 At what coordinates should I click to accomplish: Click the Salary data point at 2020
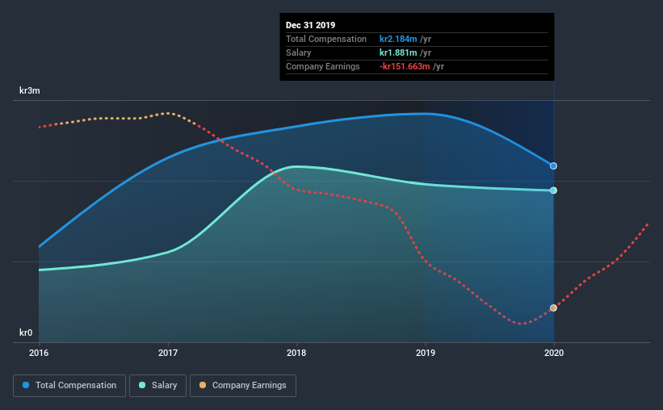pyautogui.click(x=553, y=190)
